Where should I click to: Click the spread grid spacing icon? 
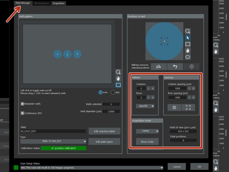[188, 108]
